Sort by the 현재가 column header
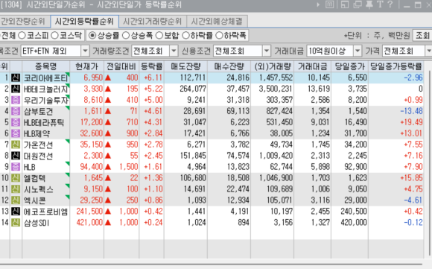 pyautogui.click(x=87, y=66)
